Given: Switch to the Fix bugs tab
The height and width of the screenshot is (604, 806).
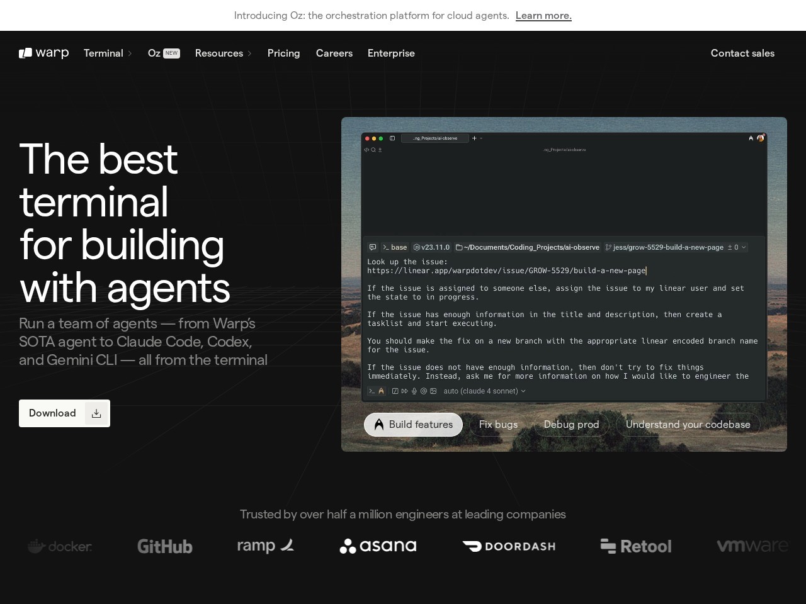Looking at the screenshot, I should 498,425.
